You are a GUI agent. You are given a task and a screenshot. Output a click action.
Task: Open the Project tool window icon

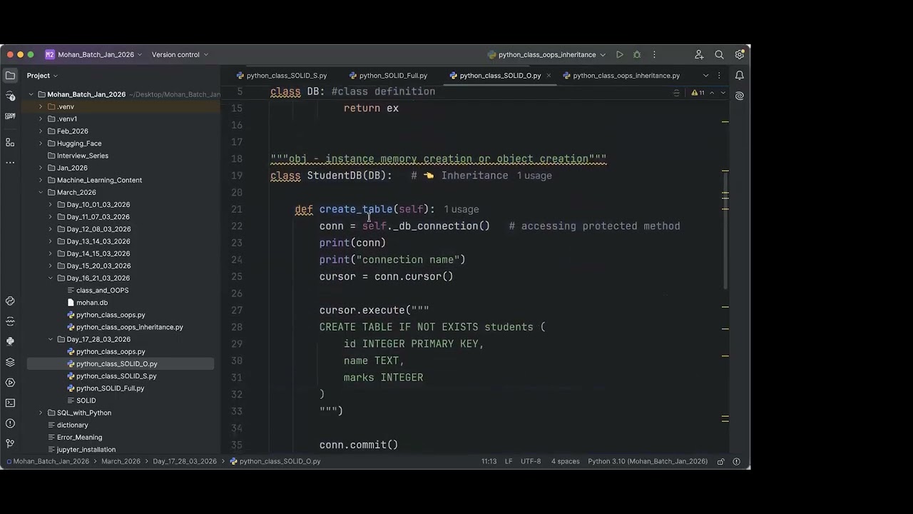tap(10, 76)
